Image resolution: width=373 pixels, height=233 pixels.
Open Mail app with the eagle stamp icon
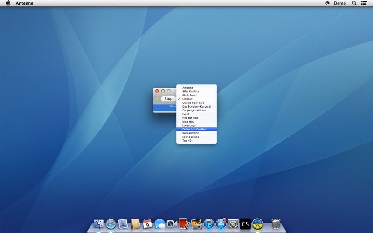click(123, 224)
